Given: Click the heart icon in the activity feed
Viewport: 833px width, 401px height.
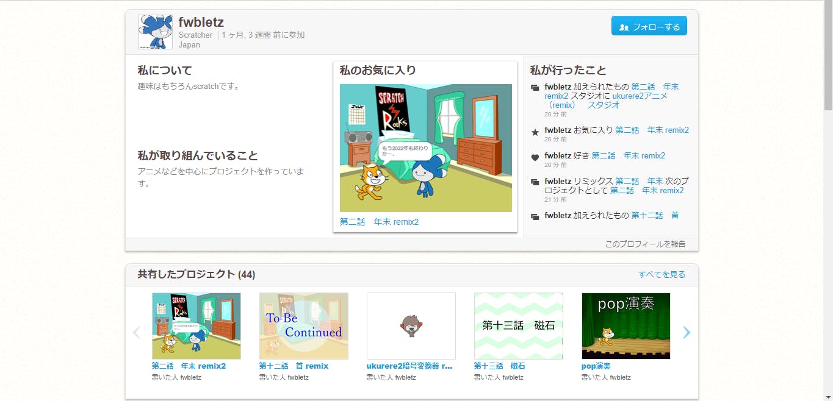Looking at the screenshot, I should (x=535, y=157).
